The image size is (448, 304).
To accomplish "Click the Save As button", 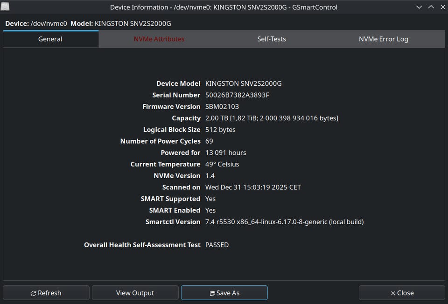I will (x=224, y=293).
